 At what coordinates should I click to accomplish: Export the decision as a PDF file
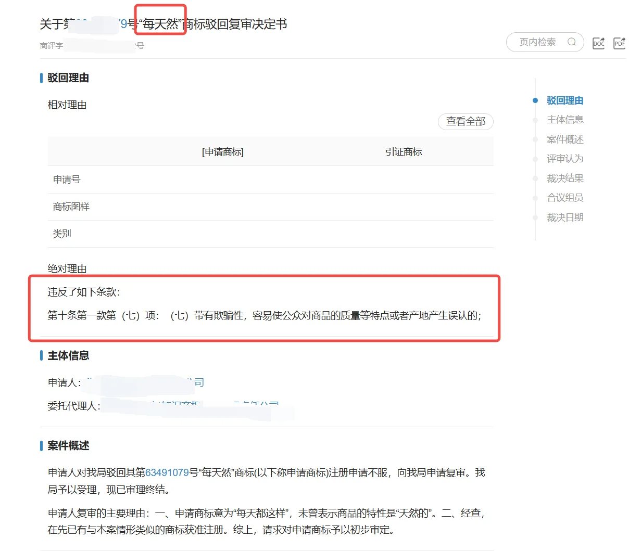[619, 43]
